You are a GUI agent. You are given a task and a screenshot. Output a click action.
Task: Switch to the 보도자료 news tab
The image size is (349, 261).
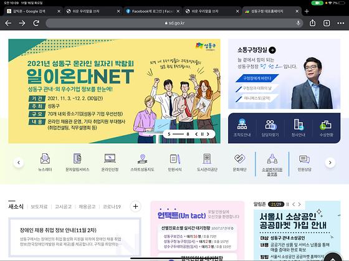click(39, 207)
